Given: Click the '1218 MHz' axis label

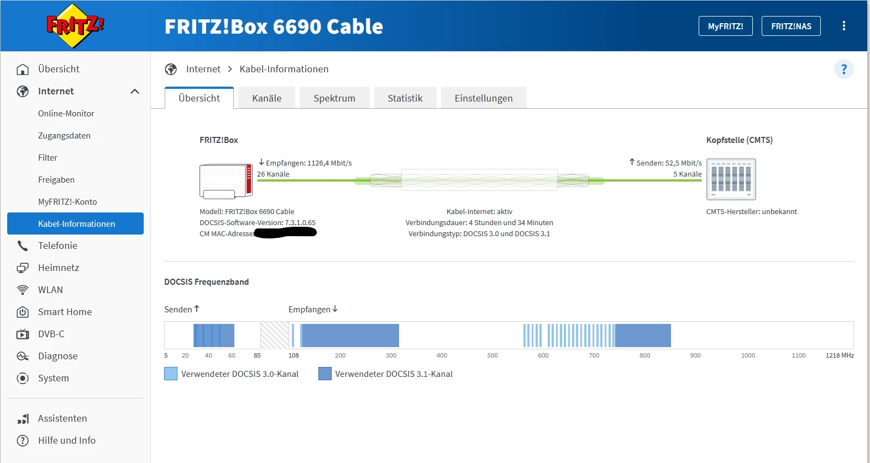Looking at the screenshot, I should pyautogui.click(x=840, y=355).
